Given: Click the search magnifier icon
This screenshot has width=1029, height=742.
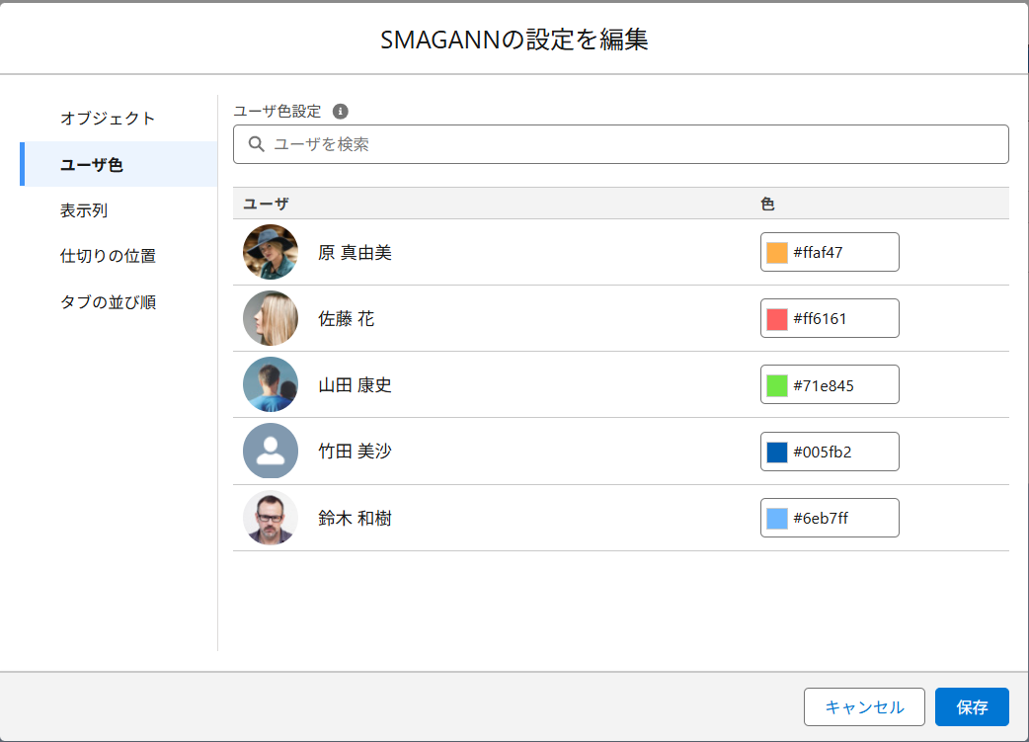Looking at the screenshot, I should point(256,144).
